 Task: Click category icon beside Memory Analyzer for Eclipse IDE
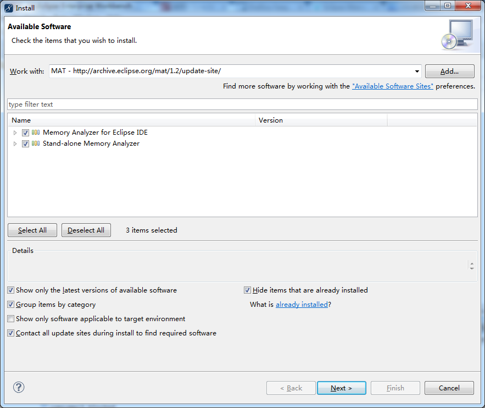tap(36, 133)
